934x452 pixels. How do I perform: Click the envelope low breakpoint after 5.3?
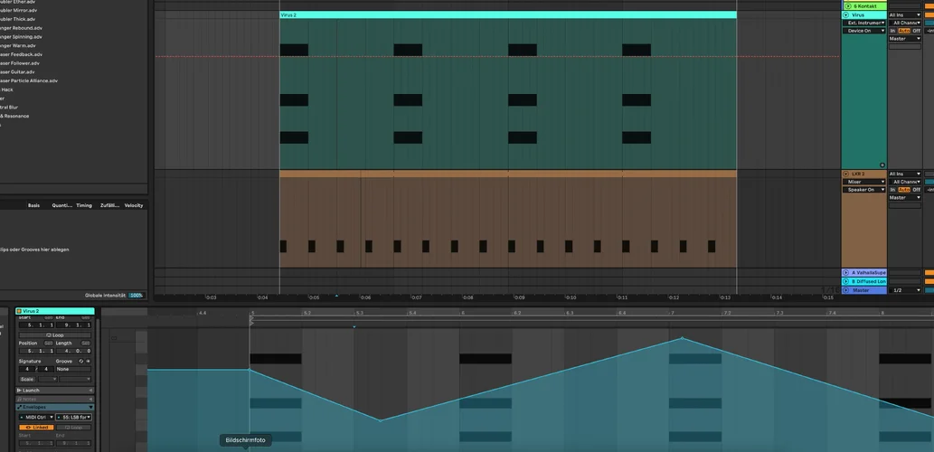pyautogui.click(x=381, y=420)
